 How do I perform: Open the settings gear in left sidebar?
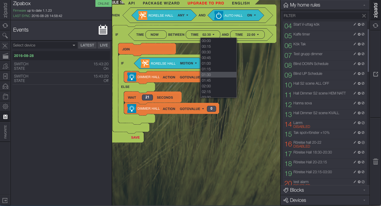tap(5, 106)
